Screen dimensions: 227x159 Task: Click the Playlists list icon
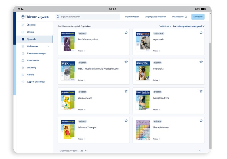[23, 75]
